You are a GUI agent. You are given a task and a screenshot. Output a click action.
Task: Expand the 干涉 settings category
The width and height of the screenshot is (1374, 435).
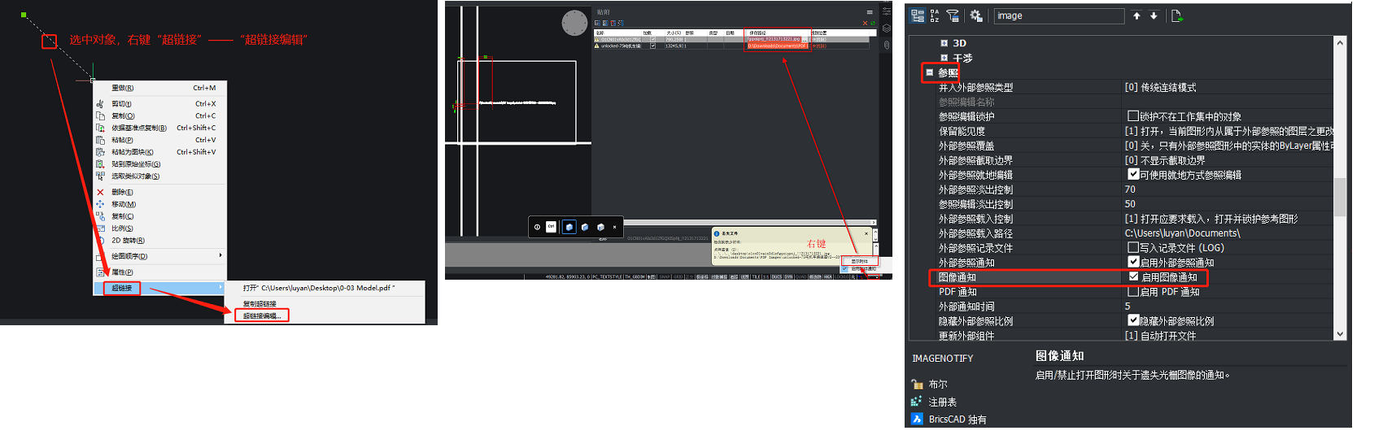click(x=944, y=58)
